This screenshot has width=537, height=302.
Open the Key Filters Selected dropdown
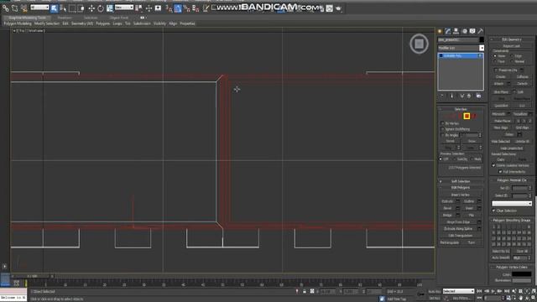(x=459, y=291)
